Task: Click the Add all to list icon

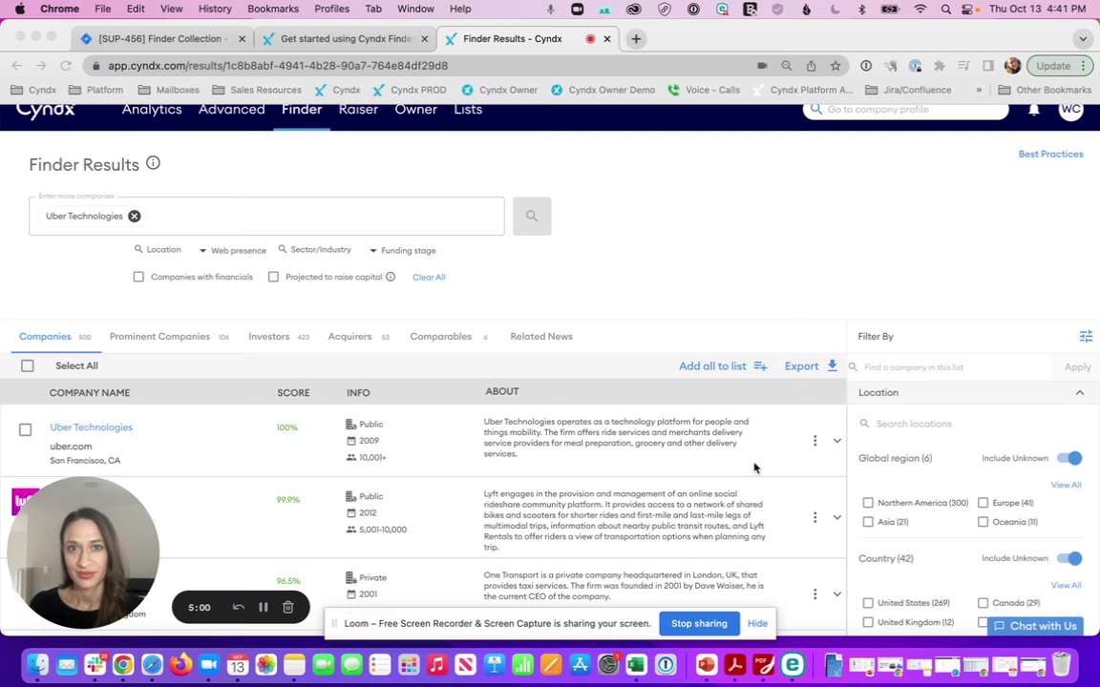Action: [x=760, y=366]
